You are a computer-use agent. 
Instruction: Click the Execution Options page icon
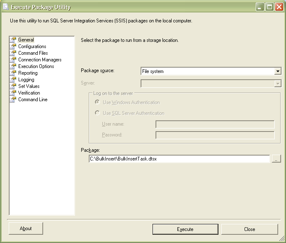point(13,66)
